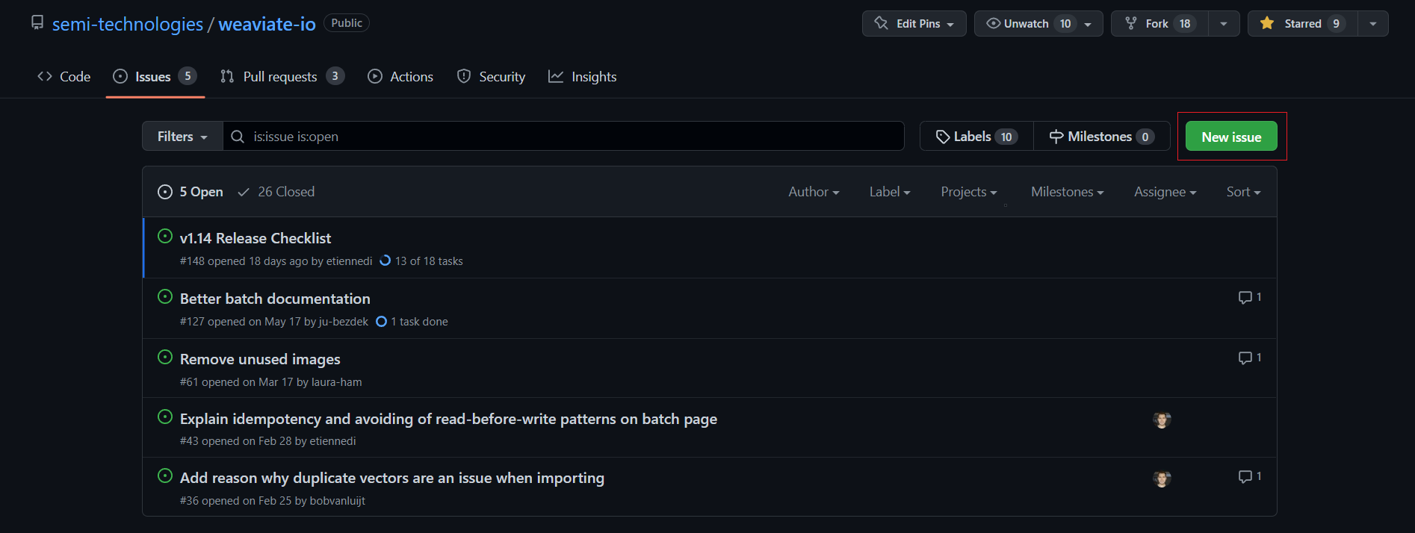Image resolution: width=1415 pixels, height=533 pixels.
Task: Expand the Sort dropdown
Action: point(1242,192)
